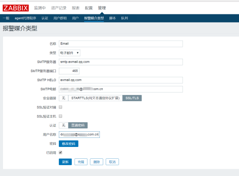Screen dimensions: 239x176
Task: Select the STARTTLS security option
Action: (95, 98)
